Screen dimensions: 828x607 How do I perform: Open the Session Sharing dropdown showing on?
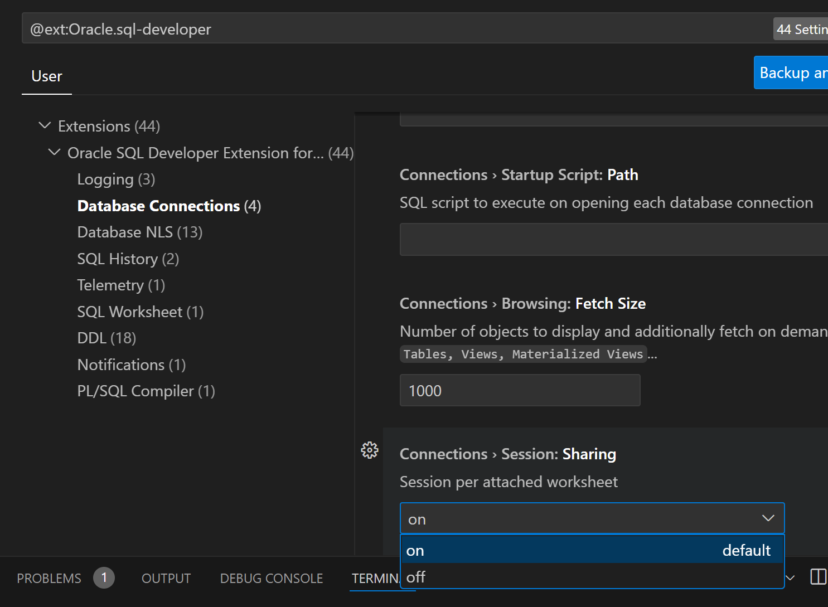[592, 518]
